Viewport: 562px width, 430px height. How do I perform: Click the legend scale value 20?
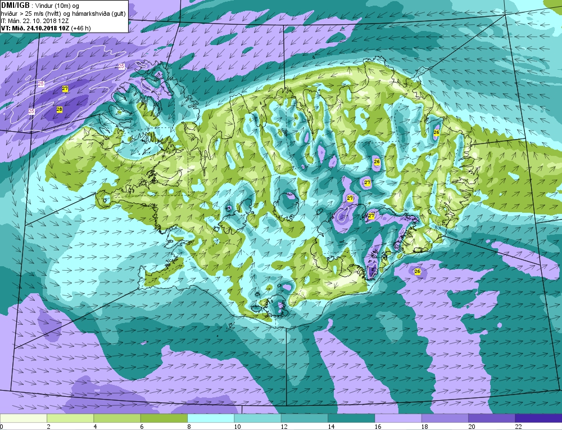coord(472,427)
